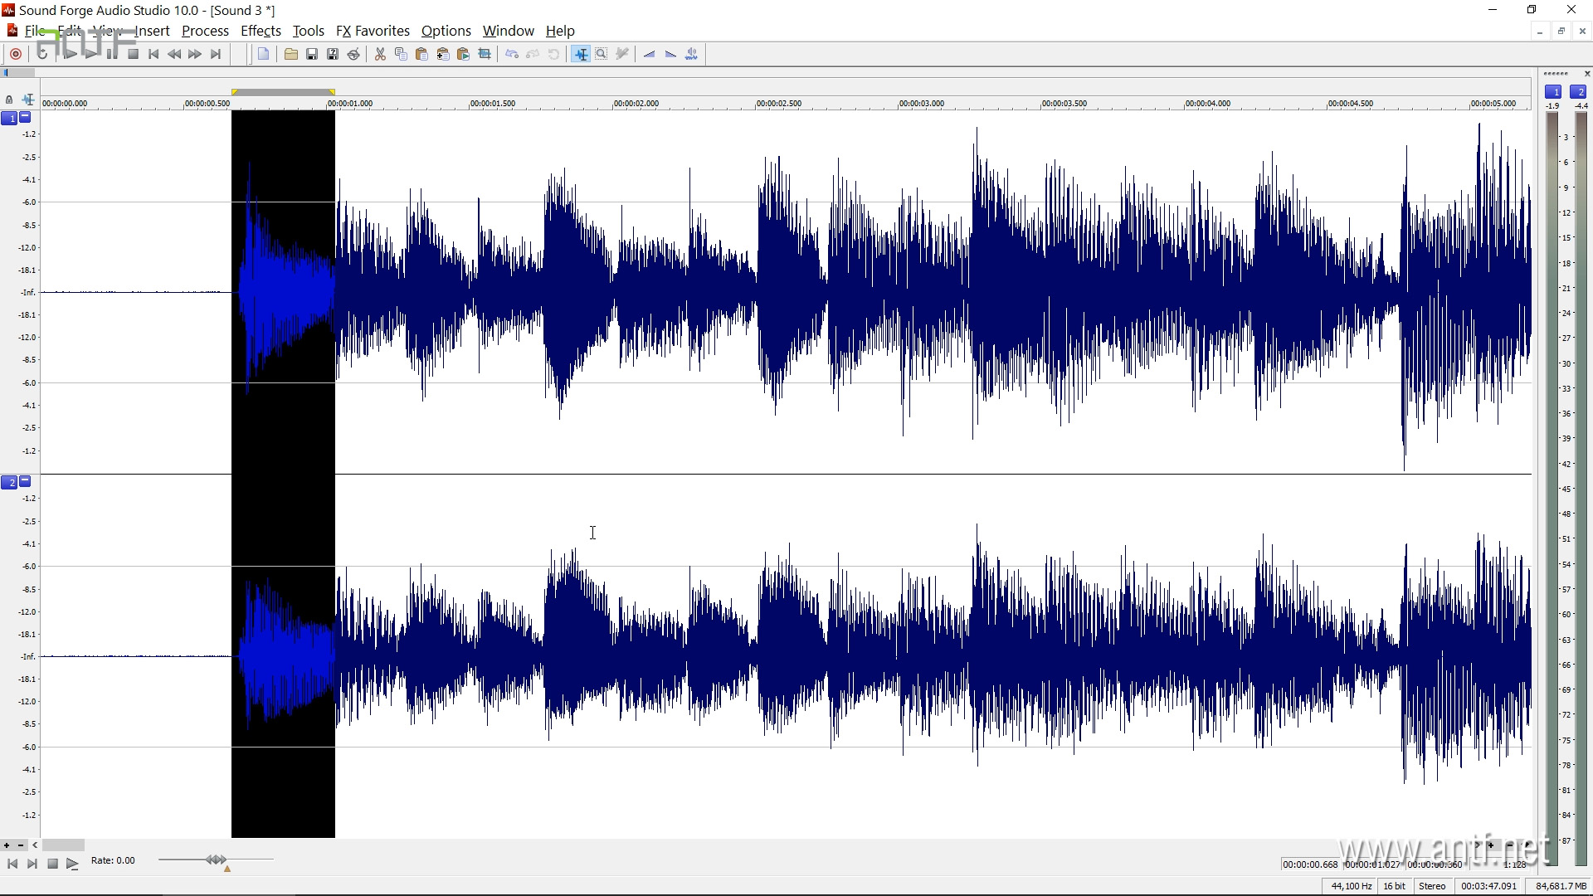Collapse channel 1 with the minus button
Viewport: 1593px width, 896px height.
[25, 118]
